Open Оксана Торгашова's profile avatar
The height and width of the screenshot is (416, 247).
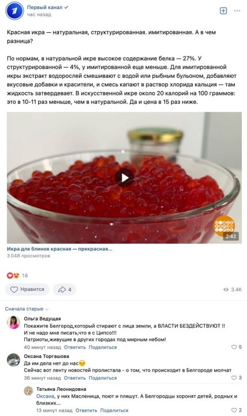click(13, 360)
